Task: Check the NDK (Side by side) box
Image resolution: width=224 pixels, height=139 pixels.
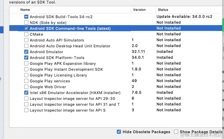Action: pyautogui.click(x=26, y=22)
